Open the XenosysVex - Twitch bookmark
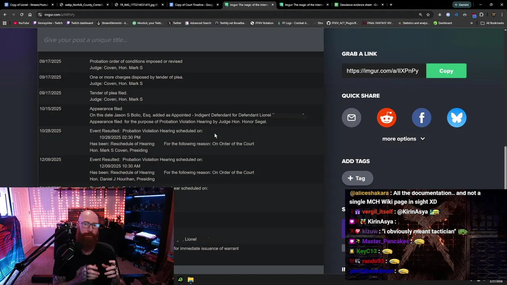Screen dimensions: 507x285 tap(48, 23)
